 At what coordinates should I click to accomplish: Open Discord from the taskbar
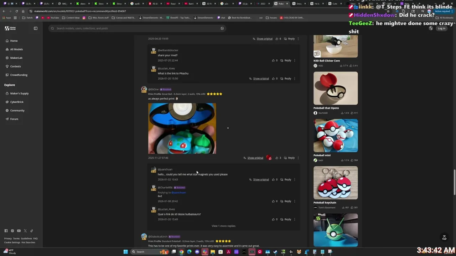197,252
